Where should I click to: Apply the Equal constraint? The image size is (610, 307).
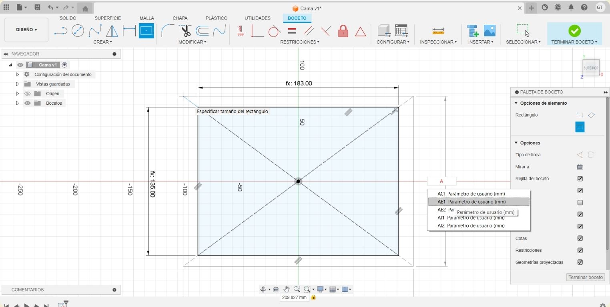click(292, 31)
